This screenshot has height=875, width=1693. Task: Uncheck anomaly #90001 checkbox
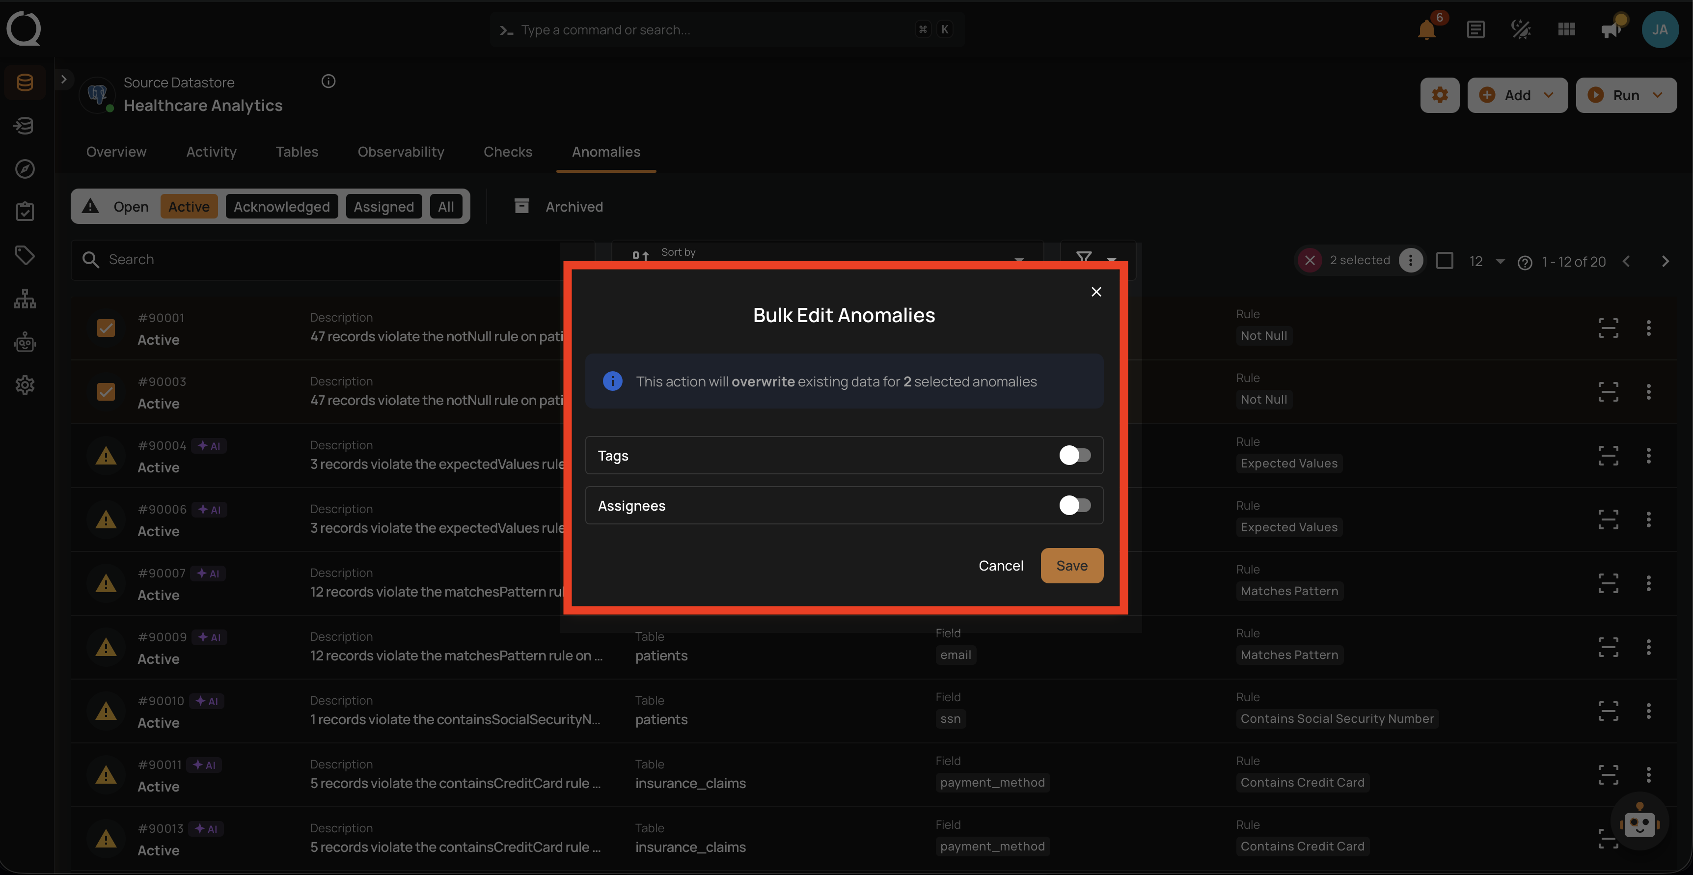pyautogui.click(x=106, y=328)
